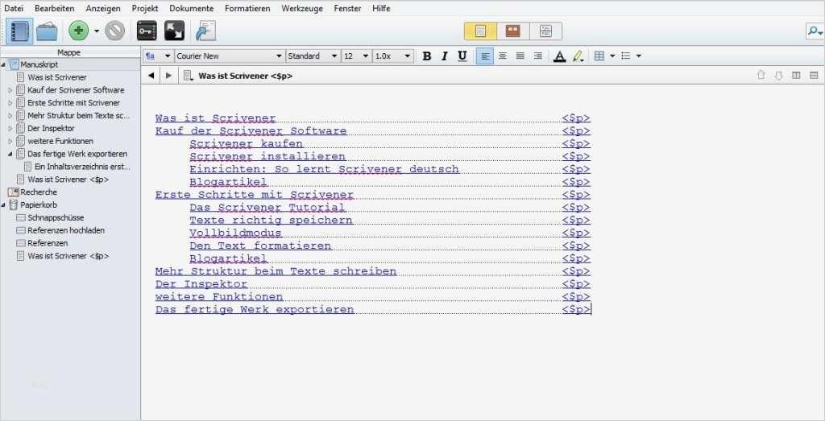
Task: Split the editor vertically
Action: click(x=796, y=76)
